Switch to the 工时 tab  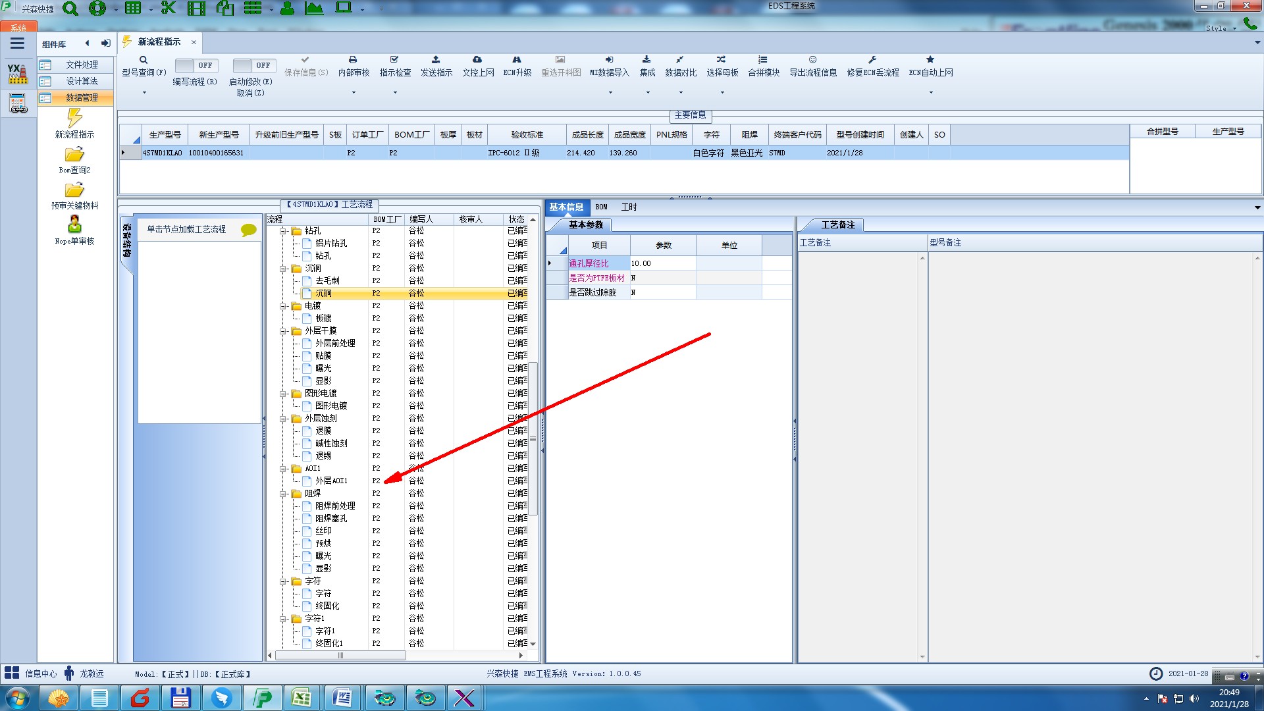tap(629, 207)
